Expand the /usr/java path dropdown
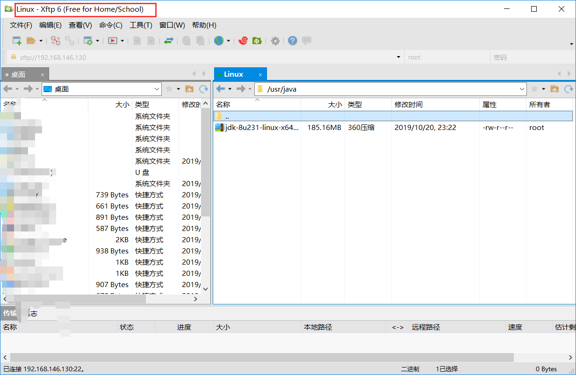The image size is (576, 375). tap(522, 89)
